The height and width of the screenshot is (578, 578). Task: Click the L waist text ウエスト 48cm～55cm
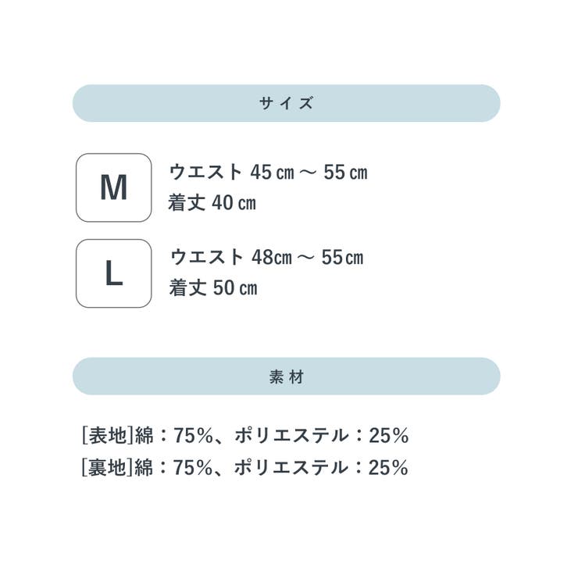pyautogui.click(x=267, y=257)
